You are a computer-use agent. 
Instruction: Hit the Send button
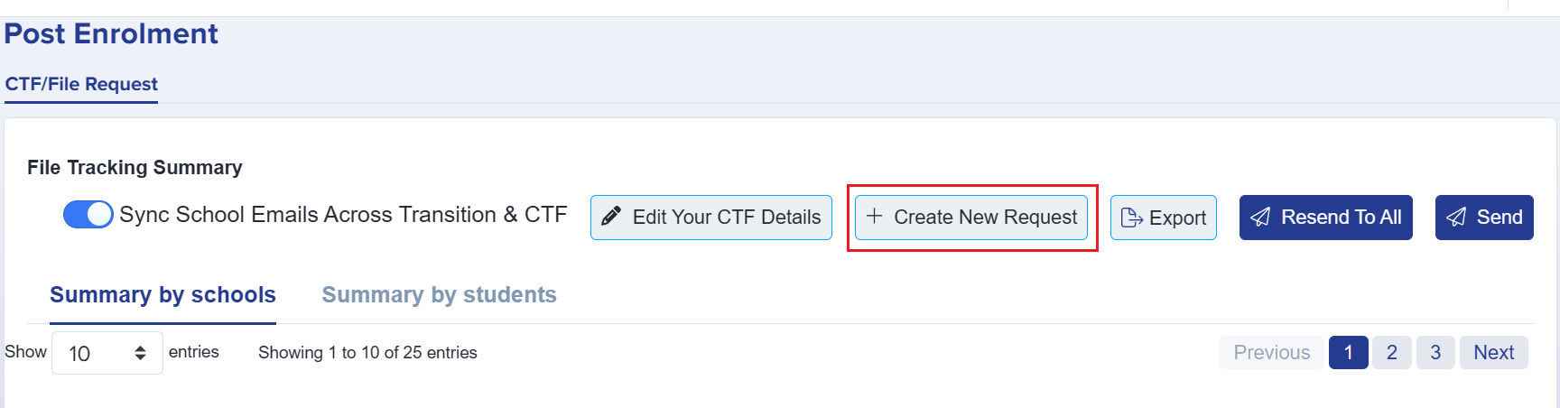[x=1484, y=218]
